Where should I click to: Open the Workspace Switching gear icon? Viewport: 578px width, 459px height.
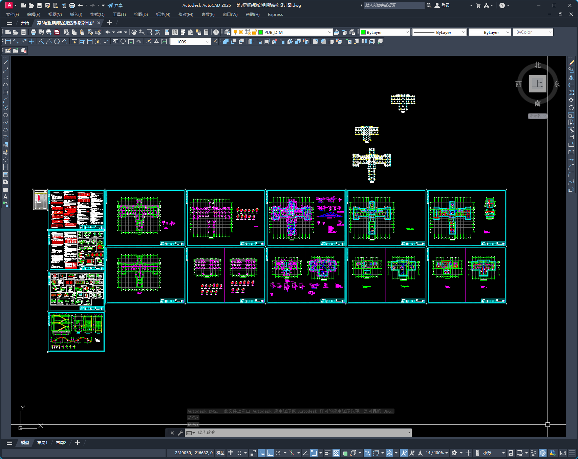point(454,453)
